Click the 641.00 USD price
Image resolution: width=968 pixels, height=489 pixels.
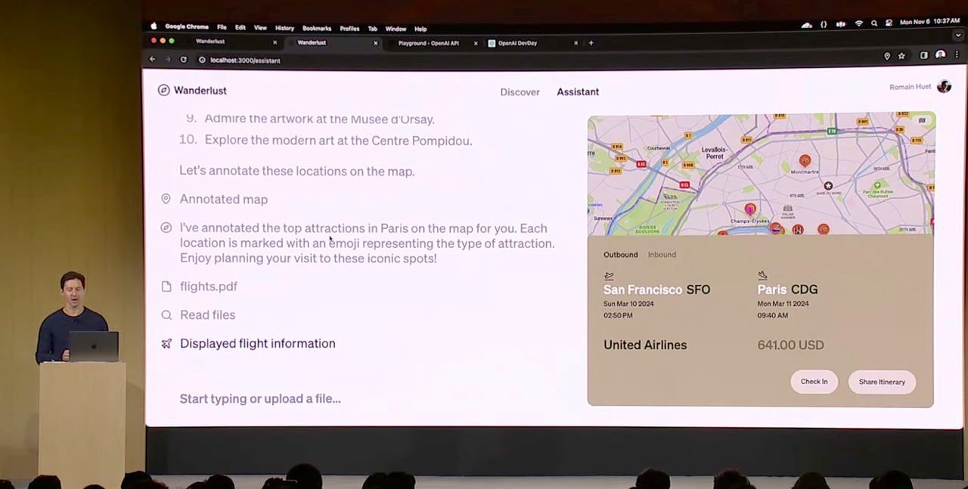pos(790,345)
